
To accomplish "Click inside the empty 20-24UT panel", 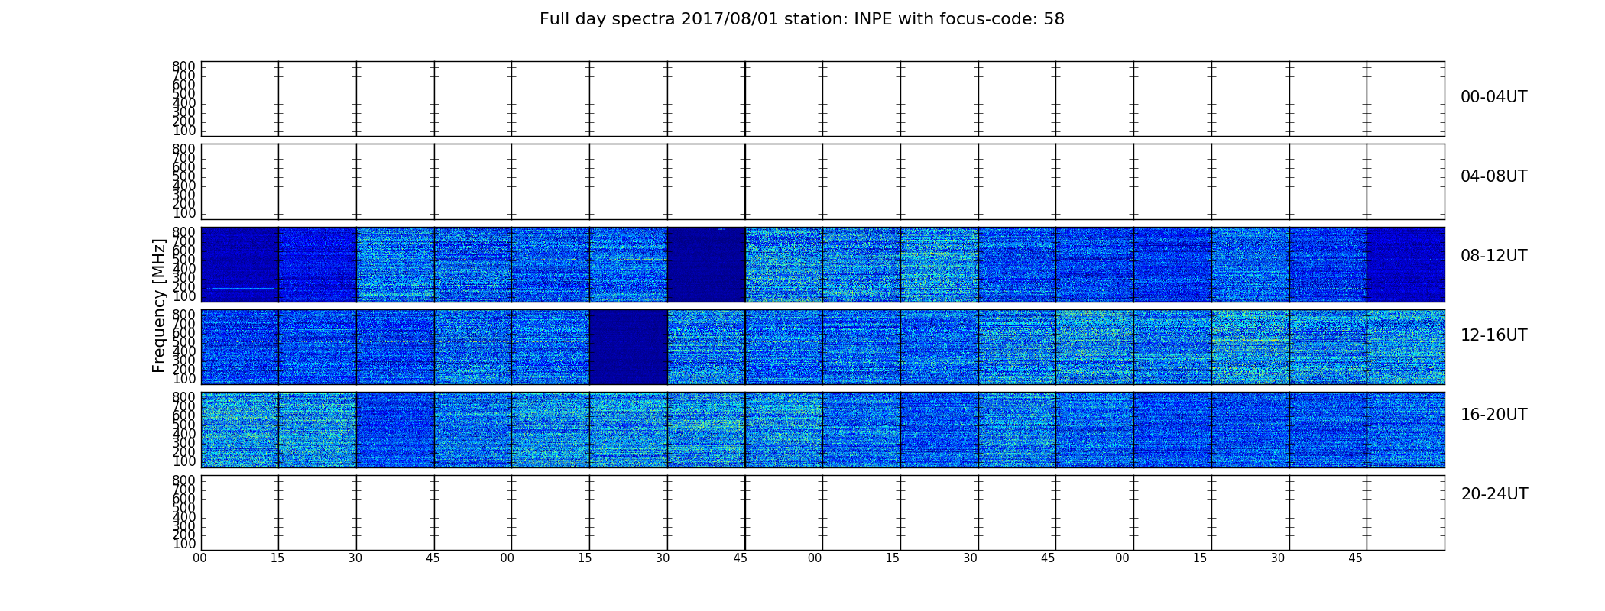I will 823,512.
